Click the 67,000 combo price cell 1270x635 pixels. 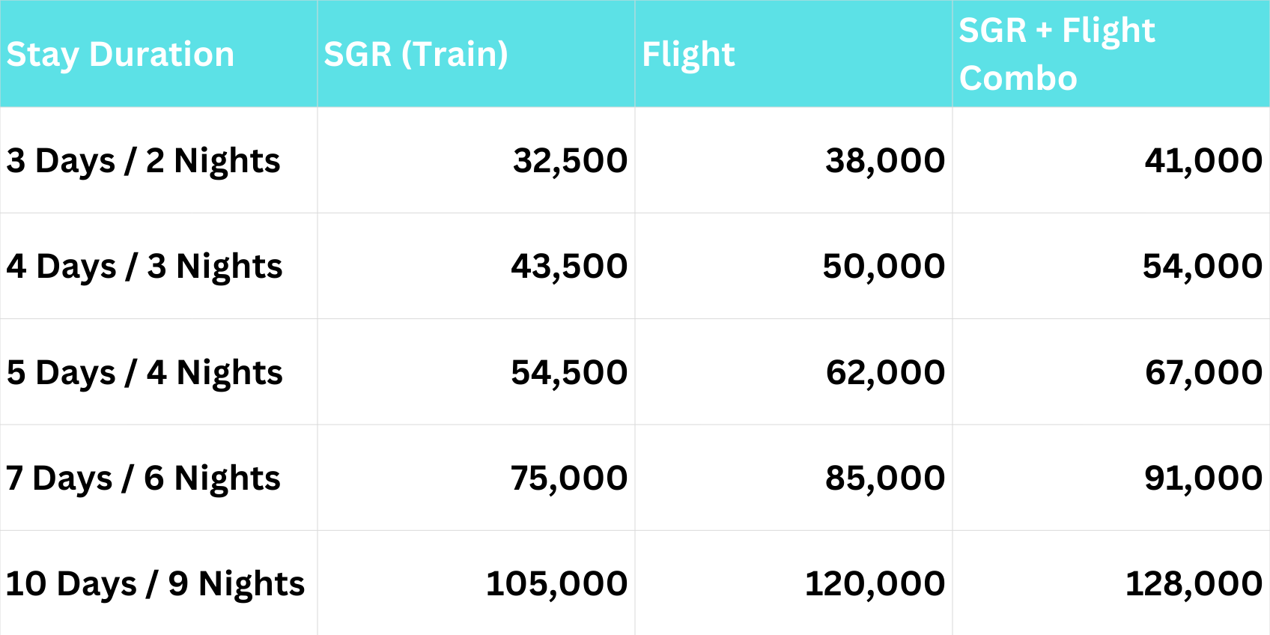[1203, 373]
